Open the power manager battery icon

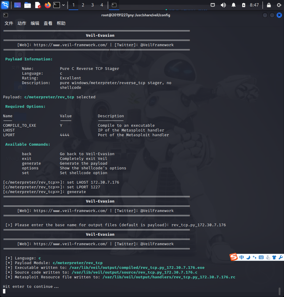point(244,5)
